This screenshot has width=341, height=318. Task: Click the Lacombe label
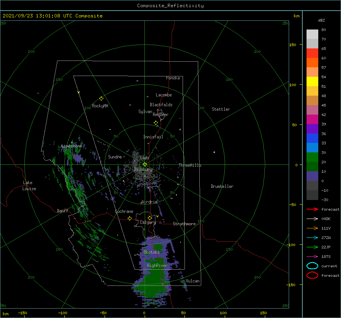[x=164, y=95]
